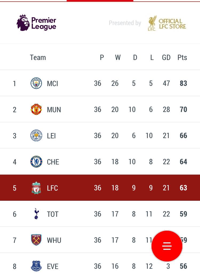
Task: Click the West Ham crest icon
Action: [36, 240]
